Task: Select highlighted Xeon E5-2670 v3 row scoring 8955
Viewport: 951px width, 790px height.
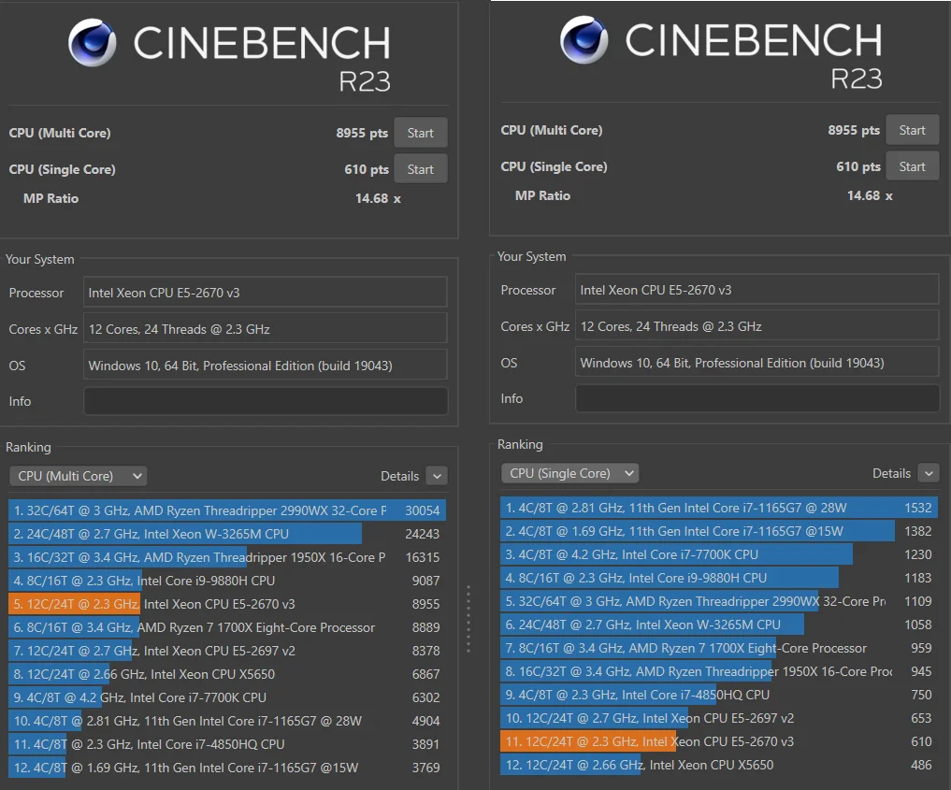Action: point(227,604)
